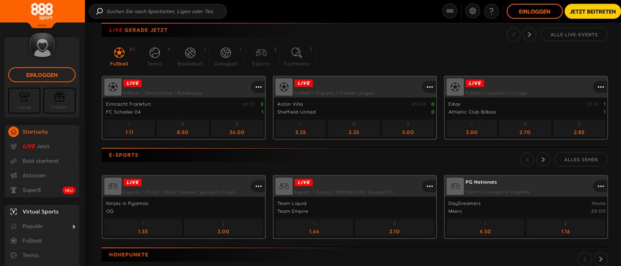Click the globe language icon in header
Viewport: 621px width, 266px height.
[x=471, y=11]
